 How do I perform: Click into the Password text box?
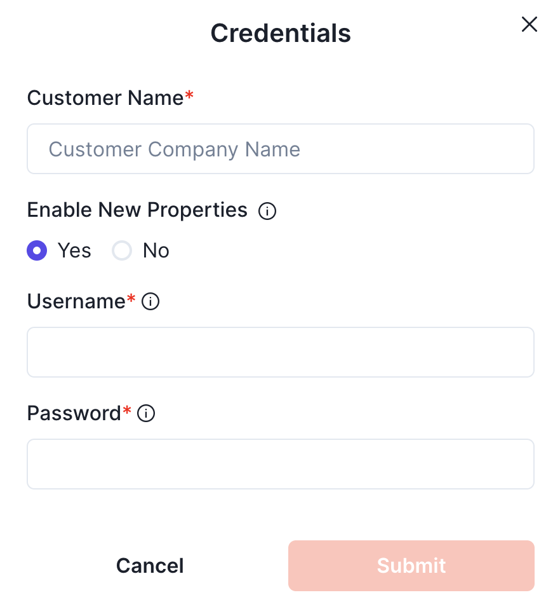(x=280, y=464)
